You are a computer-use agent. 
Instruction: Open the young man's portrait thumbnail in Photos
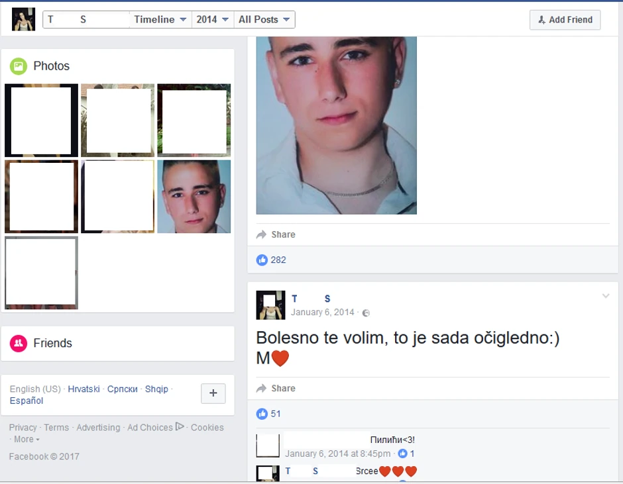[194, 197]
